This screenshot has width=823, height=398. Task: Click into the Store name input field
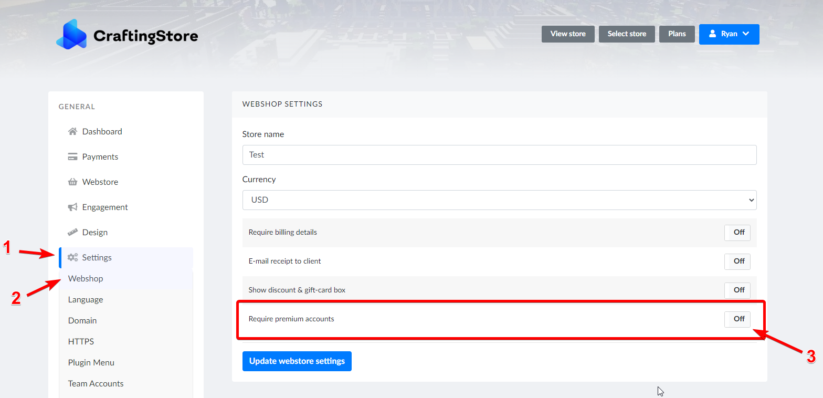click(x=499, y=155)
